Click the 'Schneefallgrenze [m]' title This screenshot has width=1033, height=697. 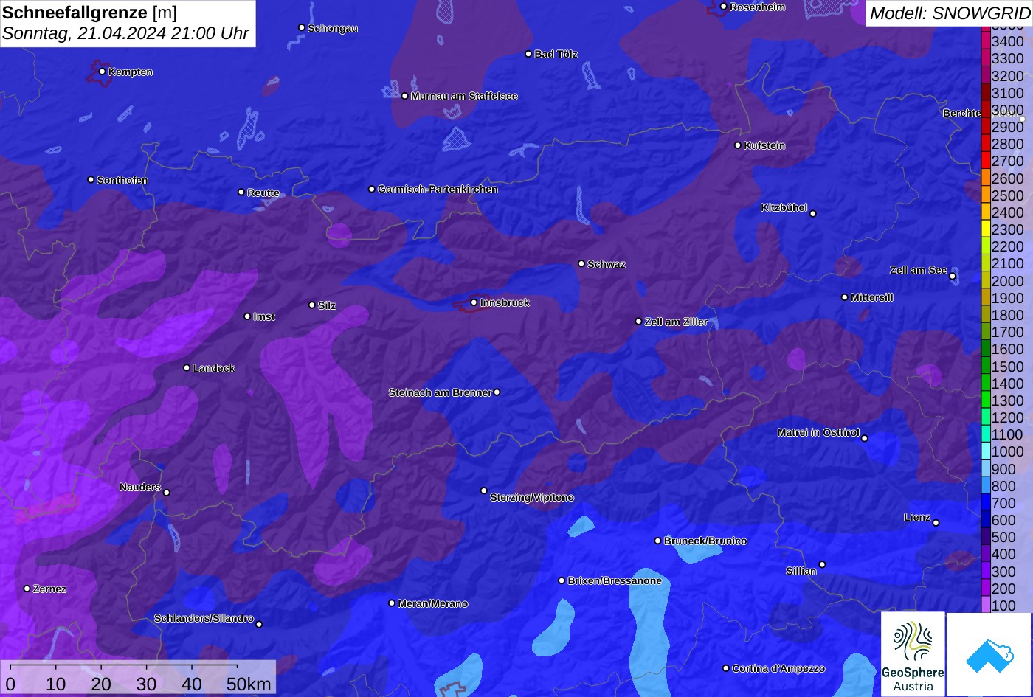90,13
